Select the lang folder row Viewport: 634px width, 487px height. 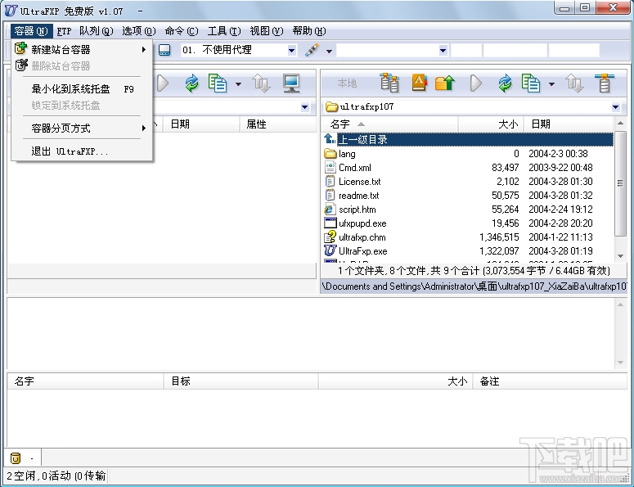(468, 154)
